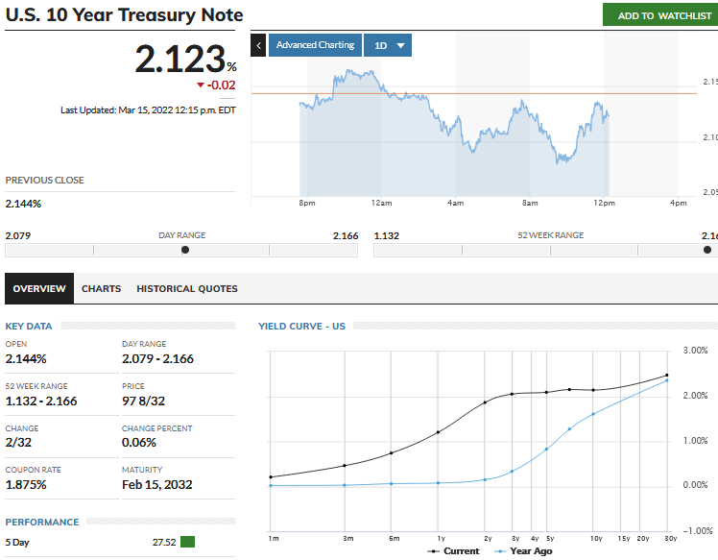Click the Price value 97 8/32
This screenshot has width=718, height=560.
tap(143, 401)
